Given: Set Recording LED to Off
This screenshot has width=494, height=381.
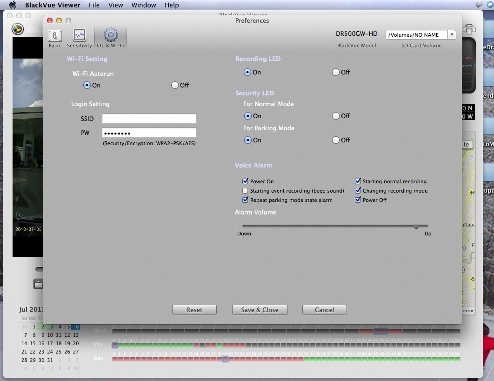Looking at the screenshot, I should (x=335, y=72).
